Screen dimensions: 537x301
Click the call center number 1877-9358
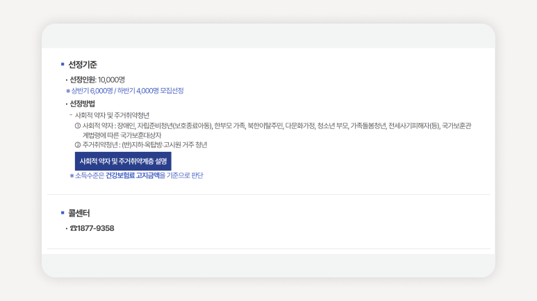point(96,228)
